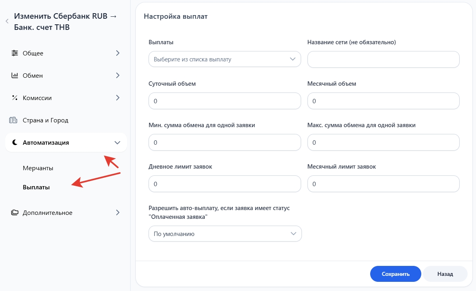
Task: Click the Назад button
Action: 445,274
